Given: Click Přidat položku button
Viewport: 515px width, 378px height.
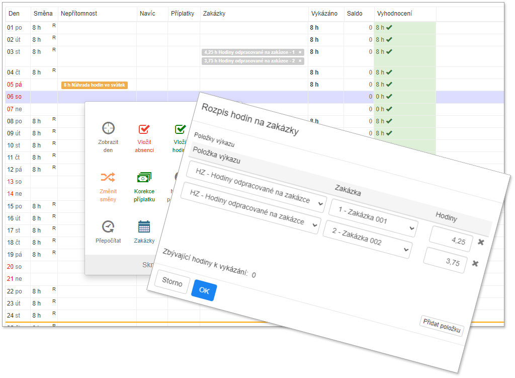Looking at the screenshot, I should pyautogui.click(x=442, y=326).
